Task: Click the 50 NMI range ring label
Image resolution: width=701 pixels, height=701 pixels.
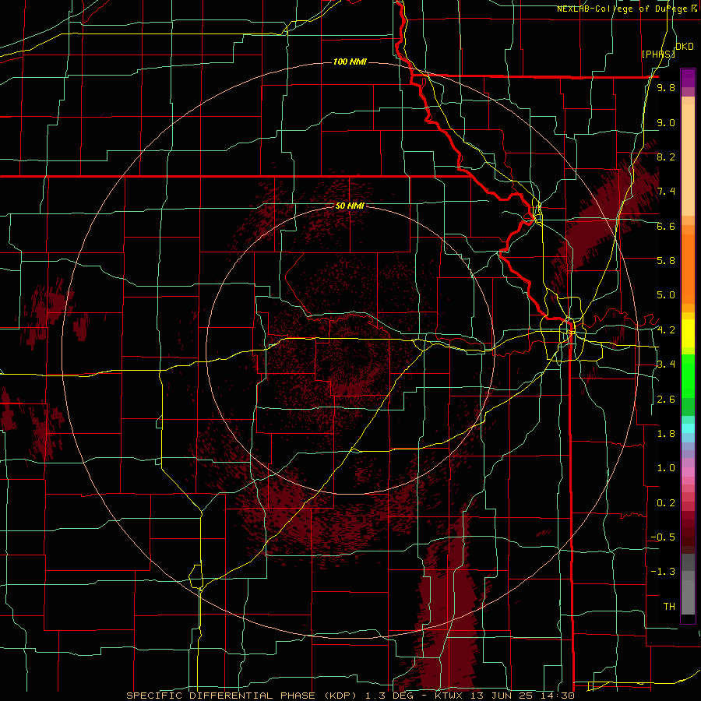Action: click(350, 206)
